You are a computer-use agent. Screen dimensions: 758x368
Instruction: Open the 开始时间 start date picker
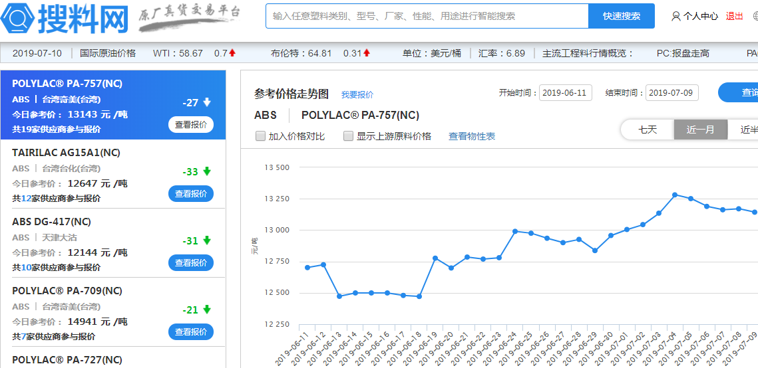coord(565,93)
